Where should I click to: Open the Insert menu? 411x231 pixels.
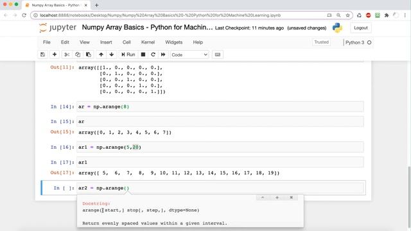106,42
